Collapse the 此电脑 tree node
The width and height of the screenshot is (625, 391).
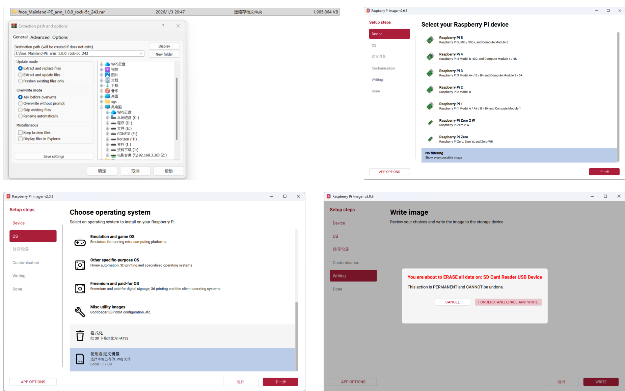102,107
